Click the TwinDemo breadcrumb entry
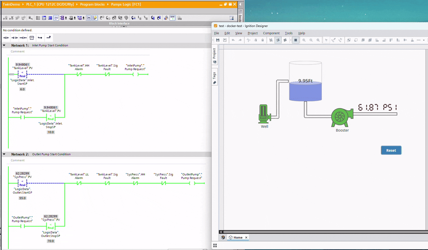This screenshot has width=428, height=250. tap(11, 4)
